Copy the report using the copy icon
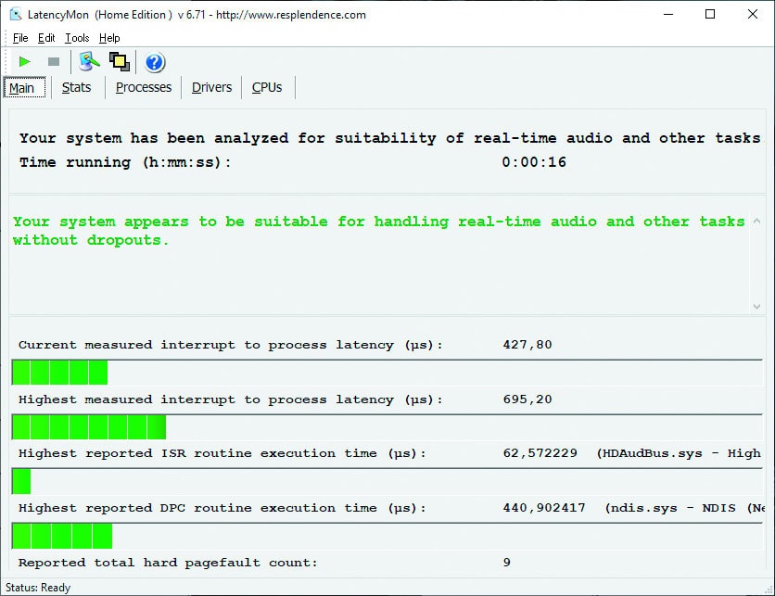This screenshot has width=775, height=596. 119,61
